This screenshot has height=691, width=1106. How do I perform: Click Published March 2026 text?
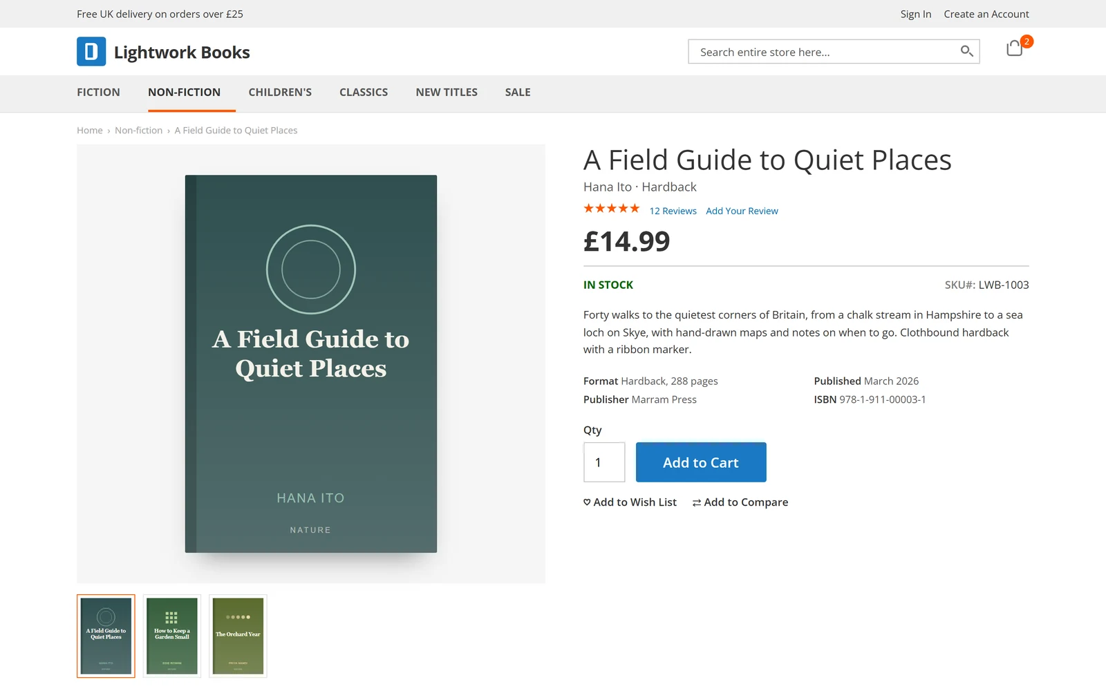pyautogui.click(x=866, y=381)
